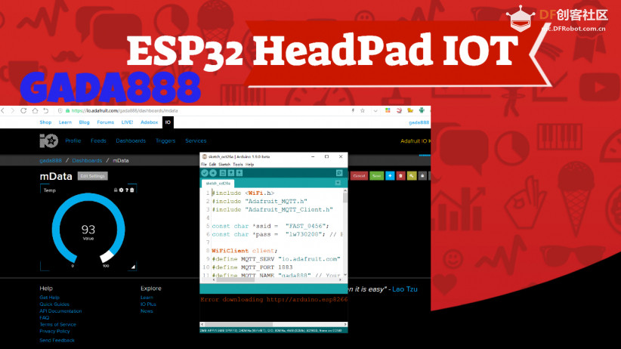Open the Arduino Sketch menu
Viewport: 621px width, 349px height.
pyautogui.click(x=224, y=165)
